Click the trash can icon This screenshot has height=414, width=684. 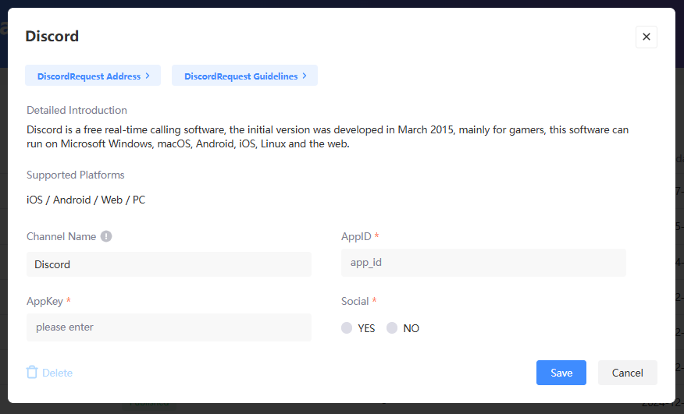(x=32, y=372)
